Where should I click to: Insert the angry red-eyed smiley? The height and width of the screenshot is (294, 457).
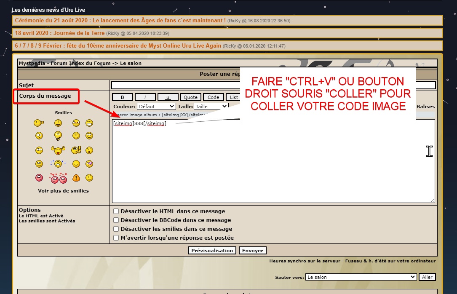(76, 123)
